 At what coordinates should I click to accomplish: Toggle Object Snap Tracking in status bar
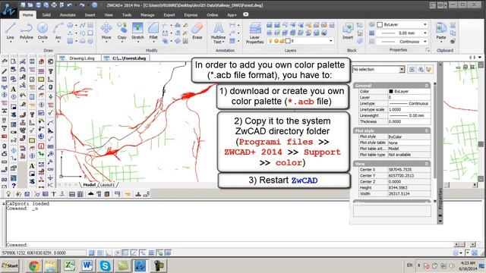coord(134,253)
